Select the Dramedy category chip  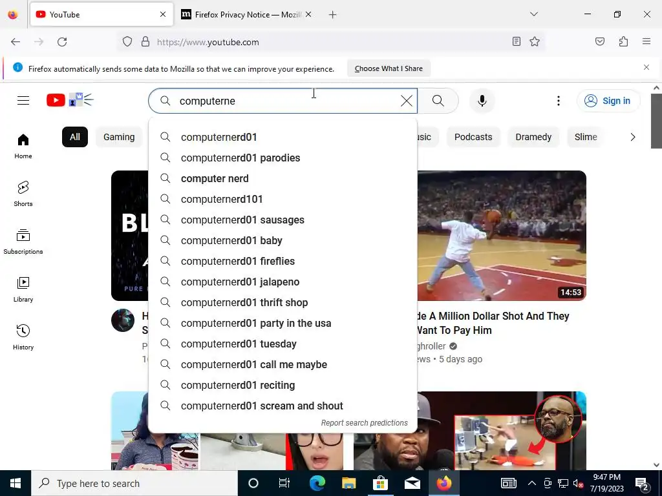[533, 137]
